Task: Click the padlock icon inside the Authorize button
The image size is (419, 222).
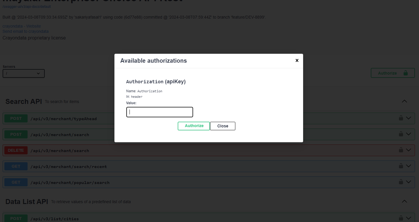Action: tap(406, 73)
